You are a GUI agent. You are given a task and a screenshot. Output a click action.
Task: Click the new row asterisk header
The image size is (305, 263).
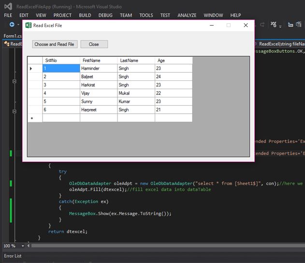[x=32, y=118]
